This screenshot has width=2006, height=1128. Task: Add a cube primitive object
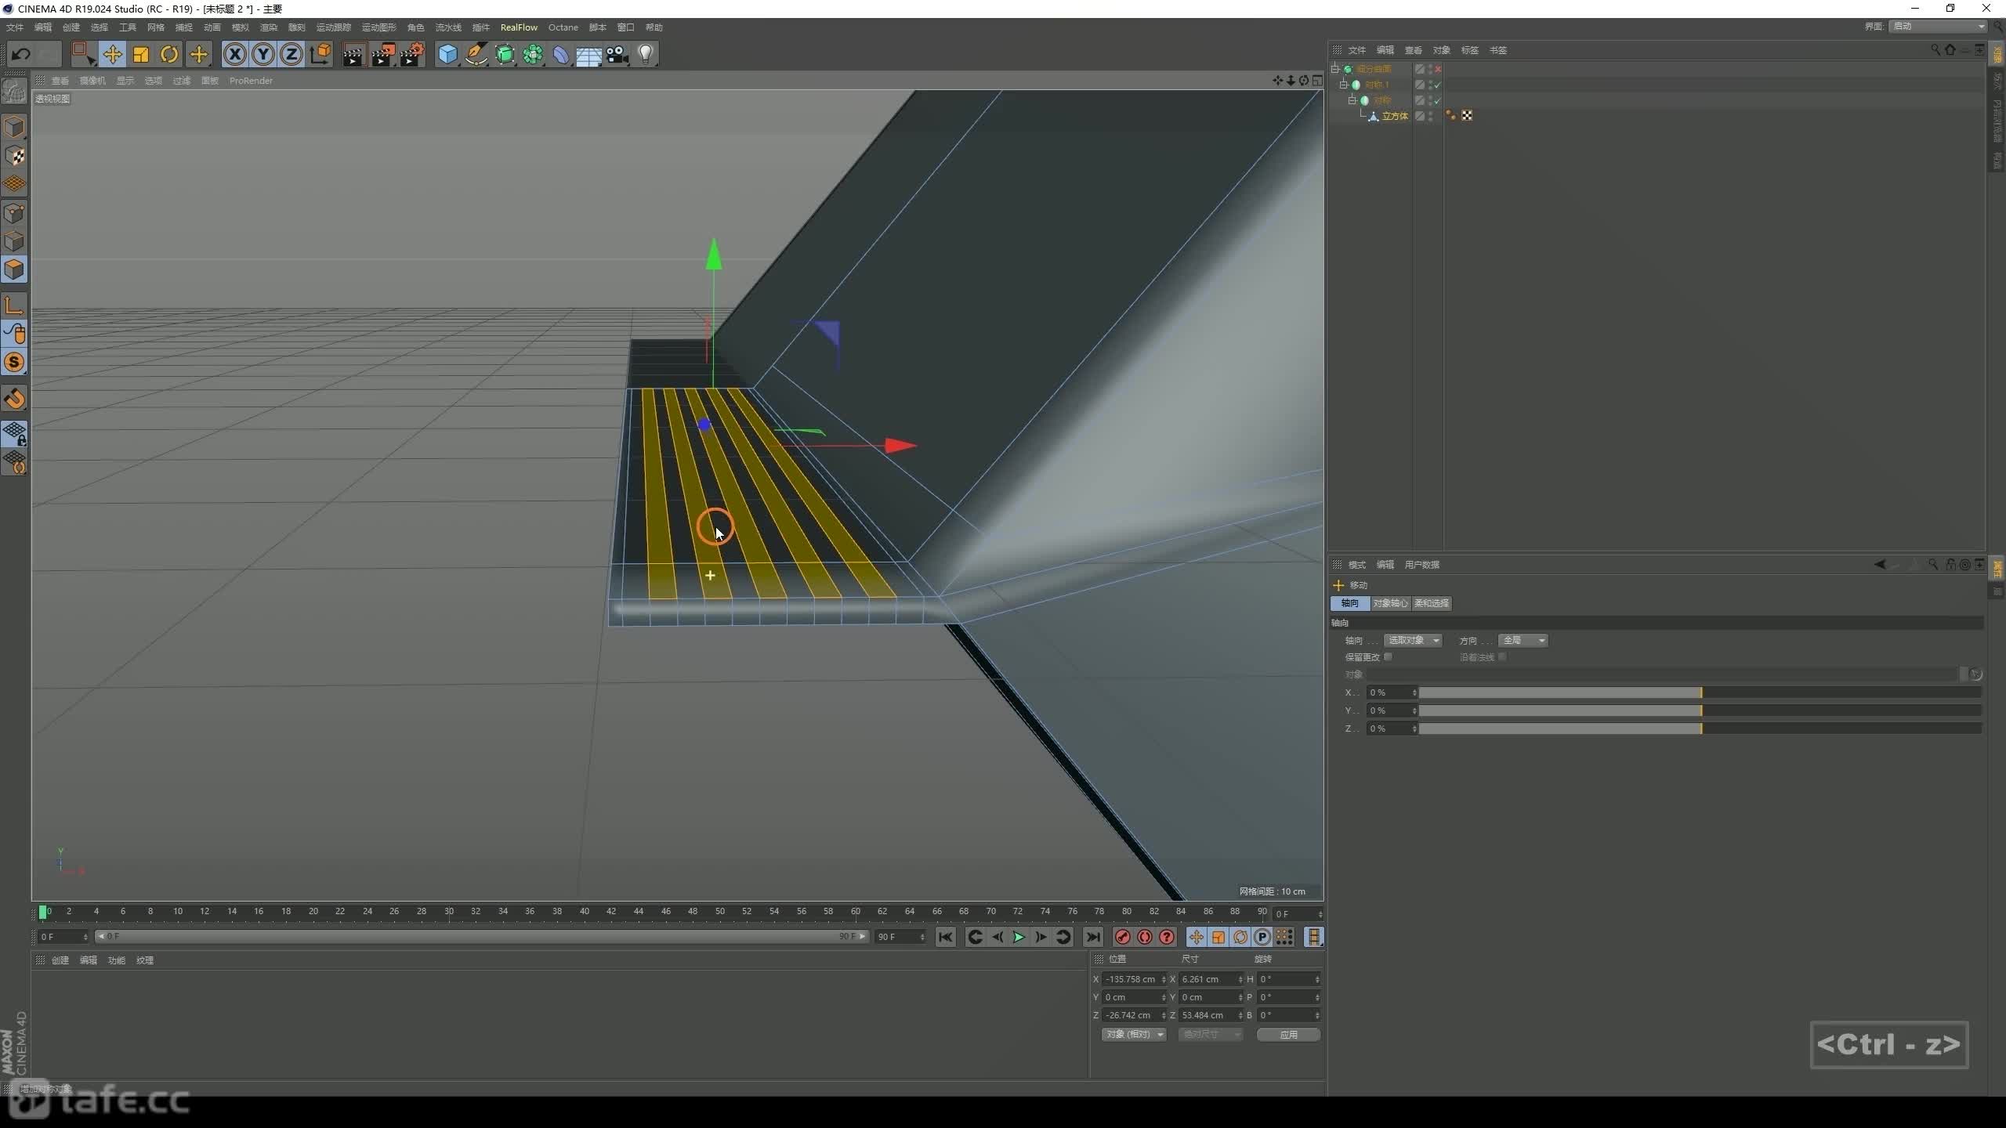(x=447, y=54)
